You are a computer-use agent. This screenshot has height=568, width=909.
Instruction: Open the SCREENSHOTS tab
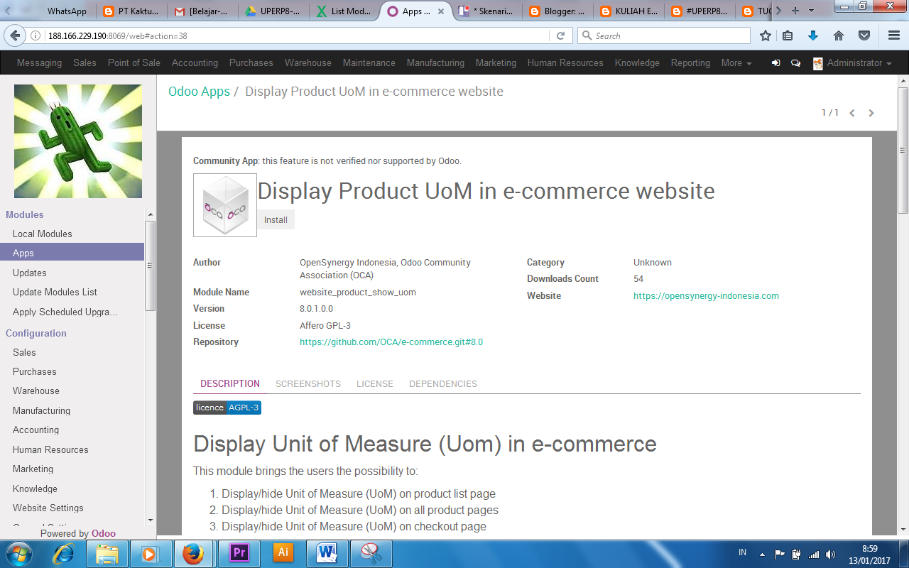(x=308, y=383)
